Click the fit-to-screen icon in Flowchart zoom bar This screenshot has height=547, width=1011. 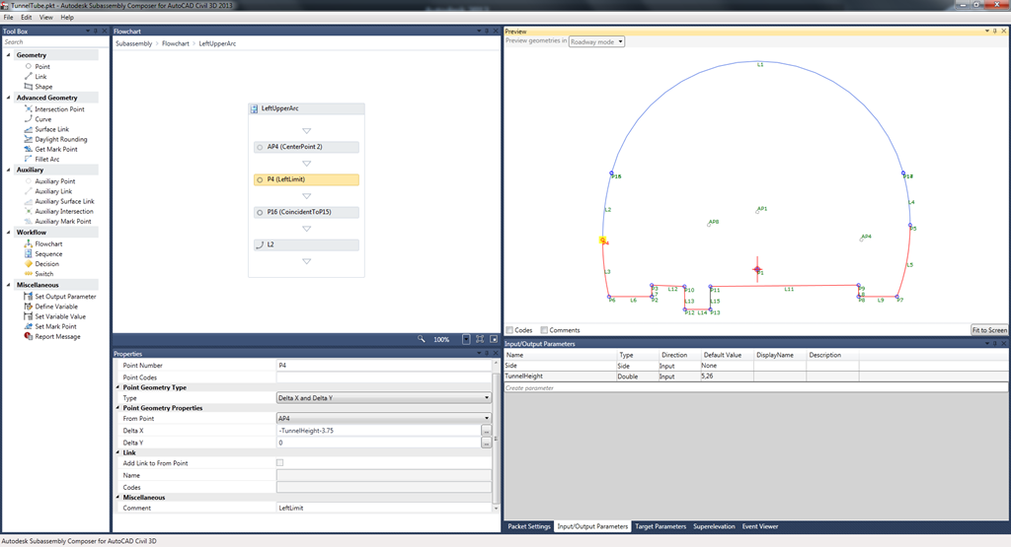coord(466,339)
